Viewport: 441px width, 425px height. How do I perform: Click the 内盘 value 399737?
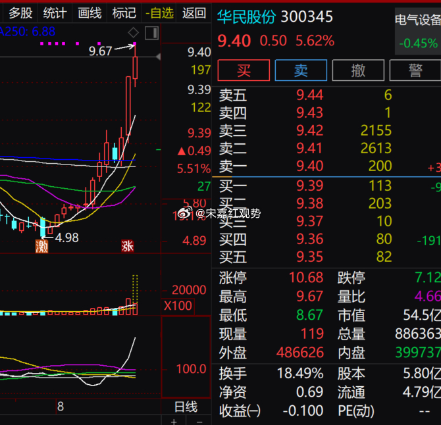(x=418, y=353)
